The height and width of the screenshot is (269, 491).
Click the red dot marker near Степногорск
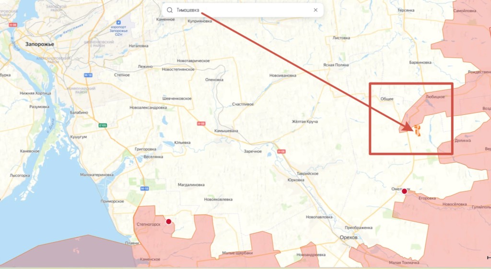168,222
